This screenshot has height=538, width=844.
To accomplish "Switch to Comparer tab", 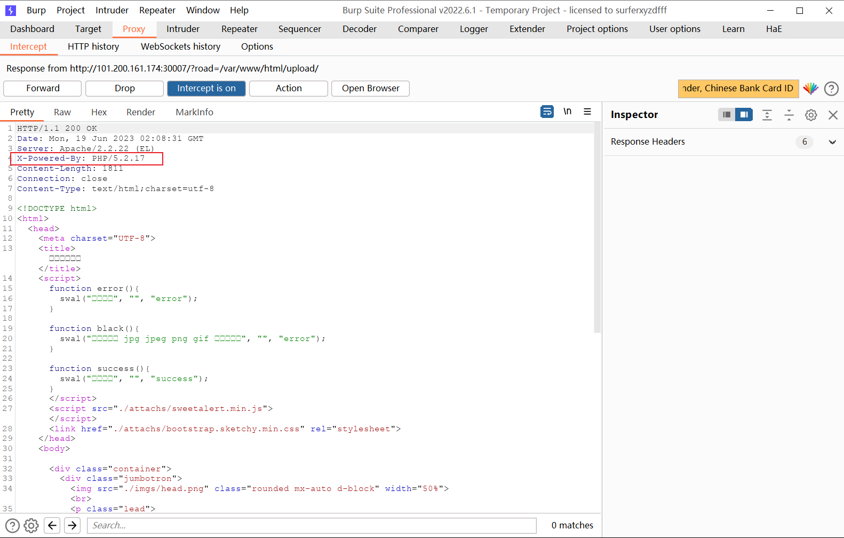I will 418,29.
